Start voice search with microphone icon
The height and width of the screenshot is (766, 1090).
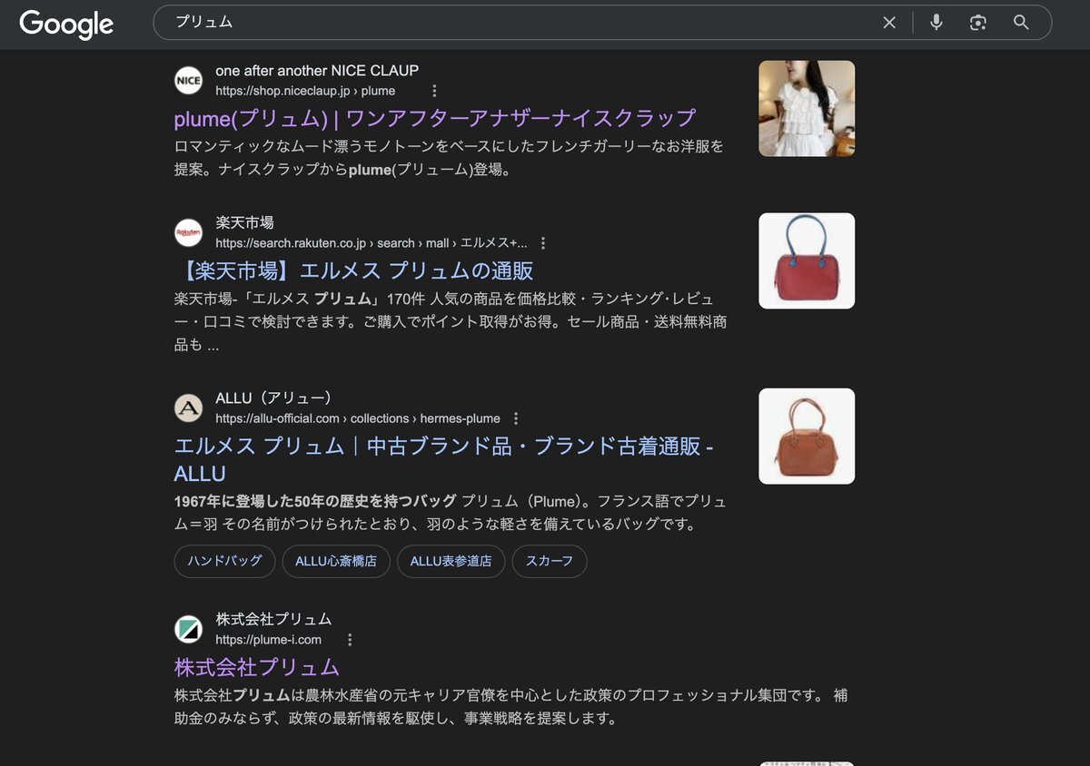tap(936, 23)
